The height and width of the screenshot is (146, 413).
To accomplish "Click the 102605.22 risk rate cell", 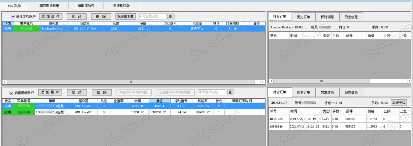I will 203,112.
